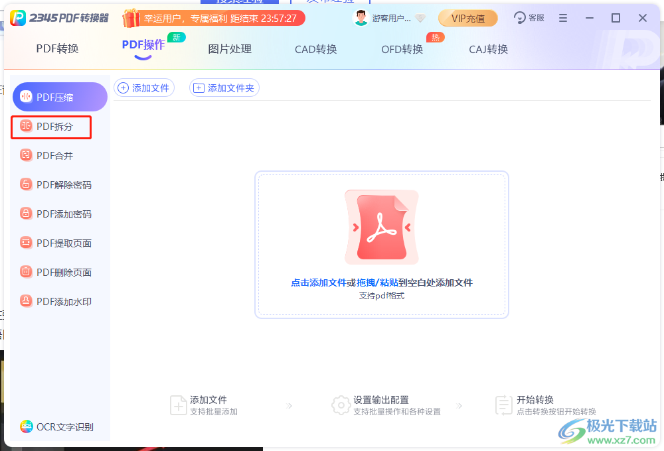Open the hamburger main menu

pyautogui.click(x=563, y=18)
